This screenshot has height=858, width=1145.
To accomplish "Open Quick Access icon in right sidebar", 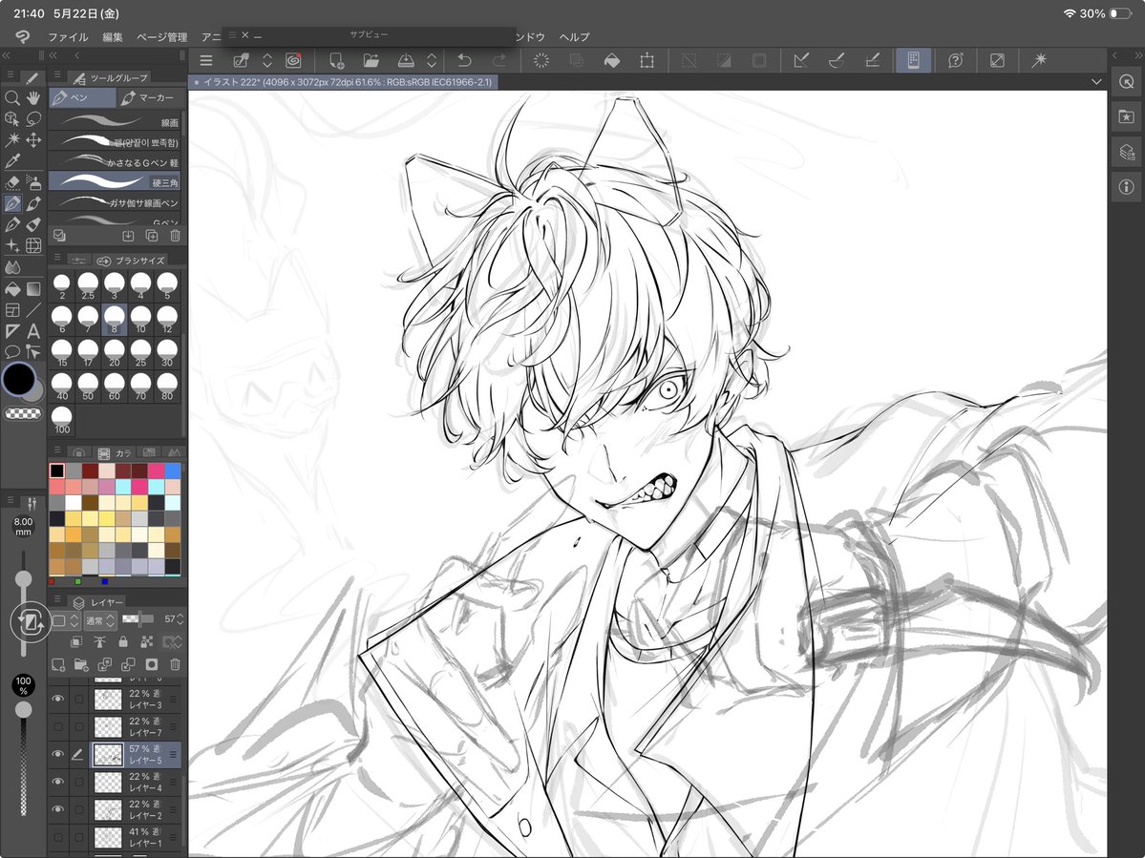I will 1126,82.
